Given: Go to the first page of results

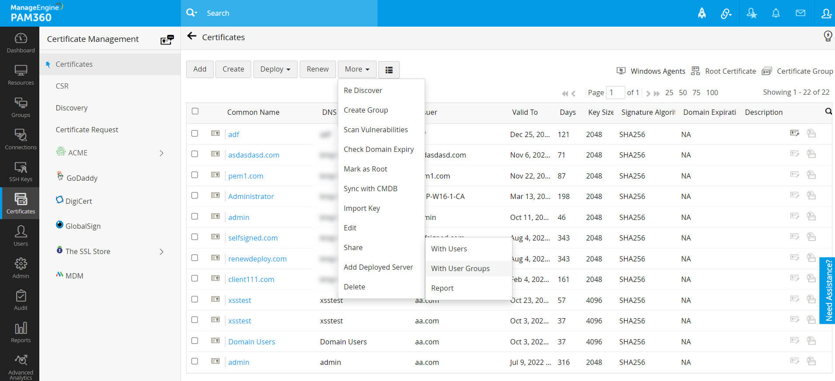Looking at the screenshot, I should click(565, 93).
